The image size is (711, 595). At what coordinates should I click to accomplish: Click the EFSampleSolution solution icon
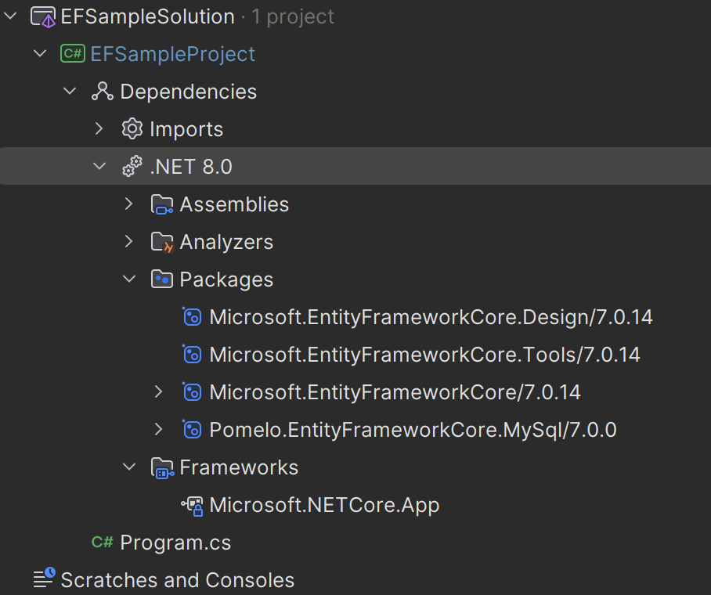(43, 17)
